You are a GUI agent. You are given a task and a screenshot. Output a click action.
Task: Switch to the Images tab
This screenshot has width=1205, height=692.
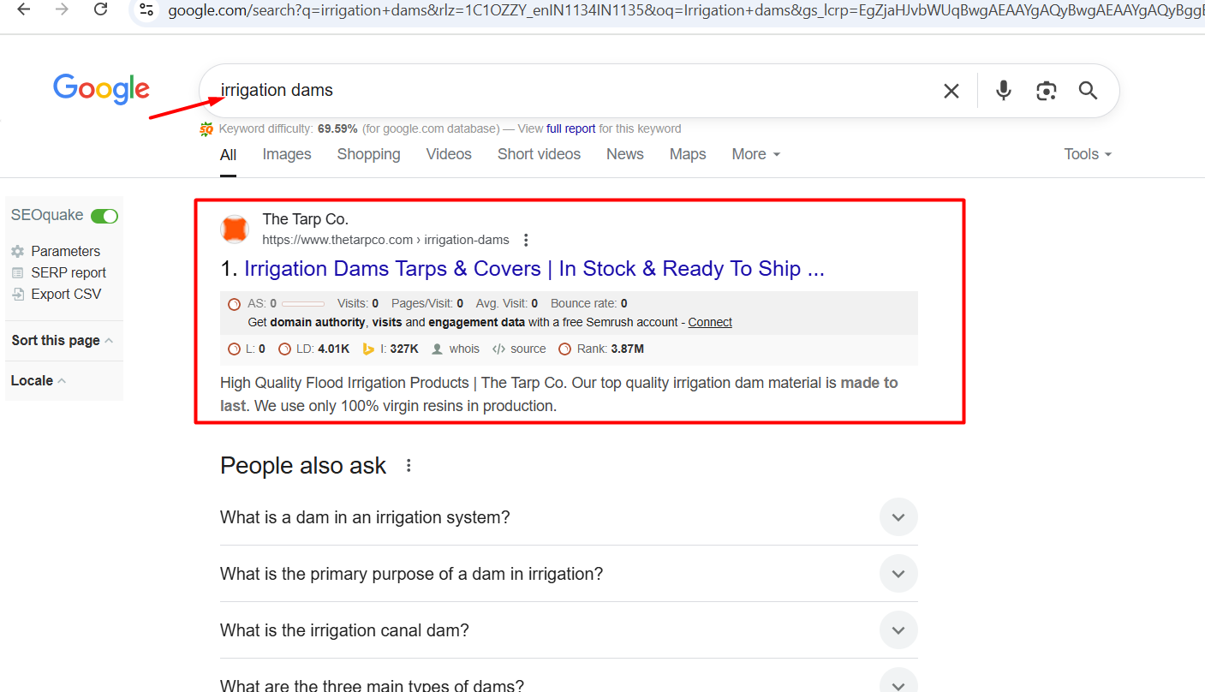pos(286,154)
